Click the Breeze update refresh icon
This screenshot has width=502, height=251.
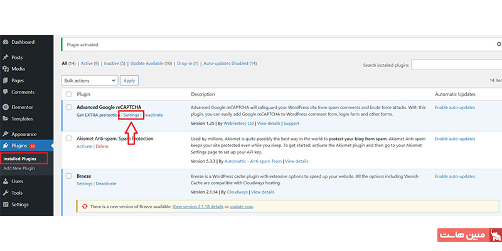[85, 206]
